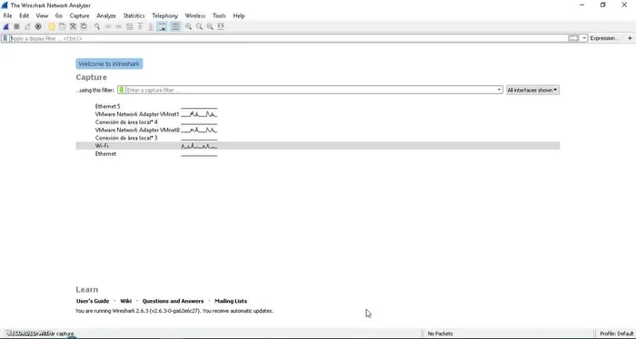Click the go to next packet arrow
636x339 pixels.
tap(118, 26)
